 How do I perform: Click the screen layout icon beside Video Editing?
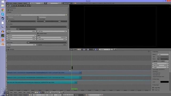(x=28, y=3)
